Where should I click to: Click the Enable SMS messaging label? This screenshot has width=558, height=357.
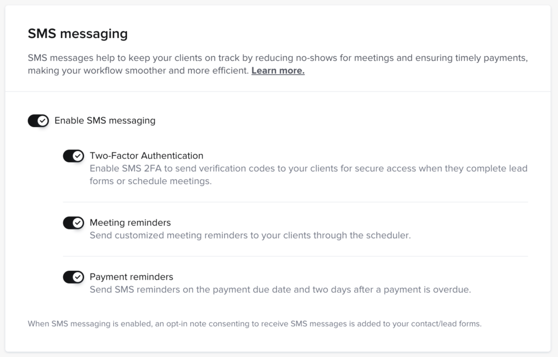point(105,120)
